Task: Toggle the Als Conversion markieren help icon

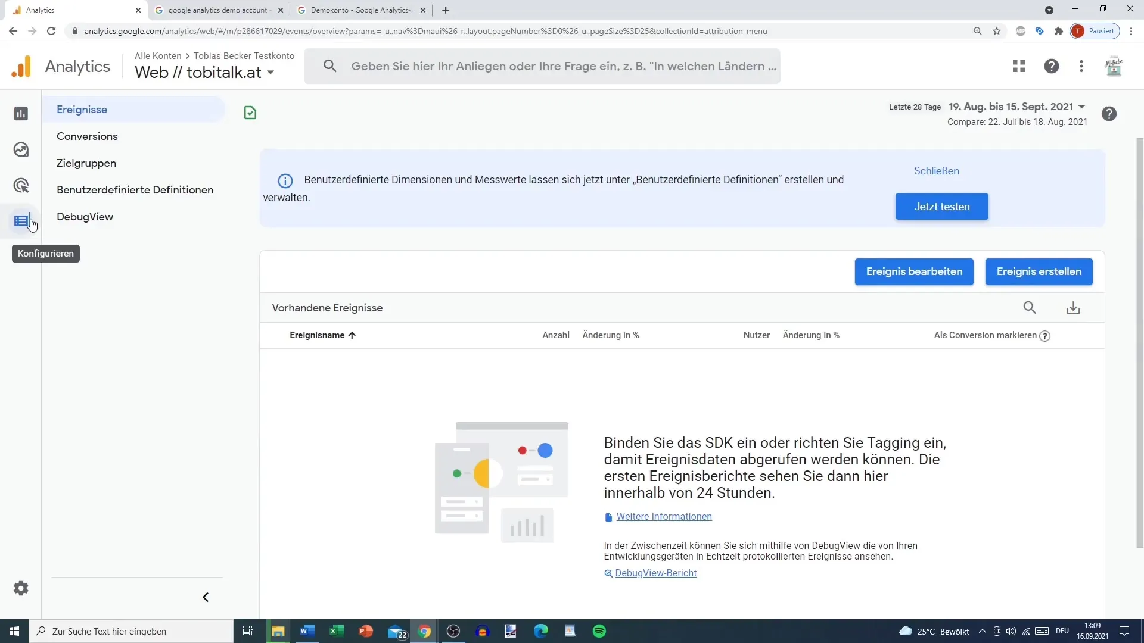Action: pos(1046,335)
